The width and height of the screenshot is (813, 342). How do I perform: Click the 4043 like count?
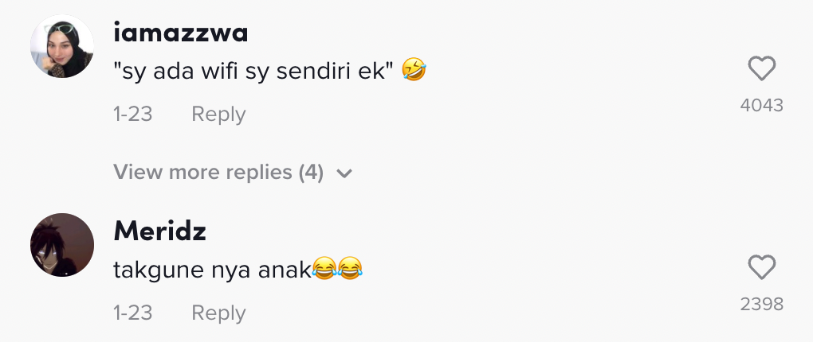pyautogui.click(x=762, y=105)
